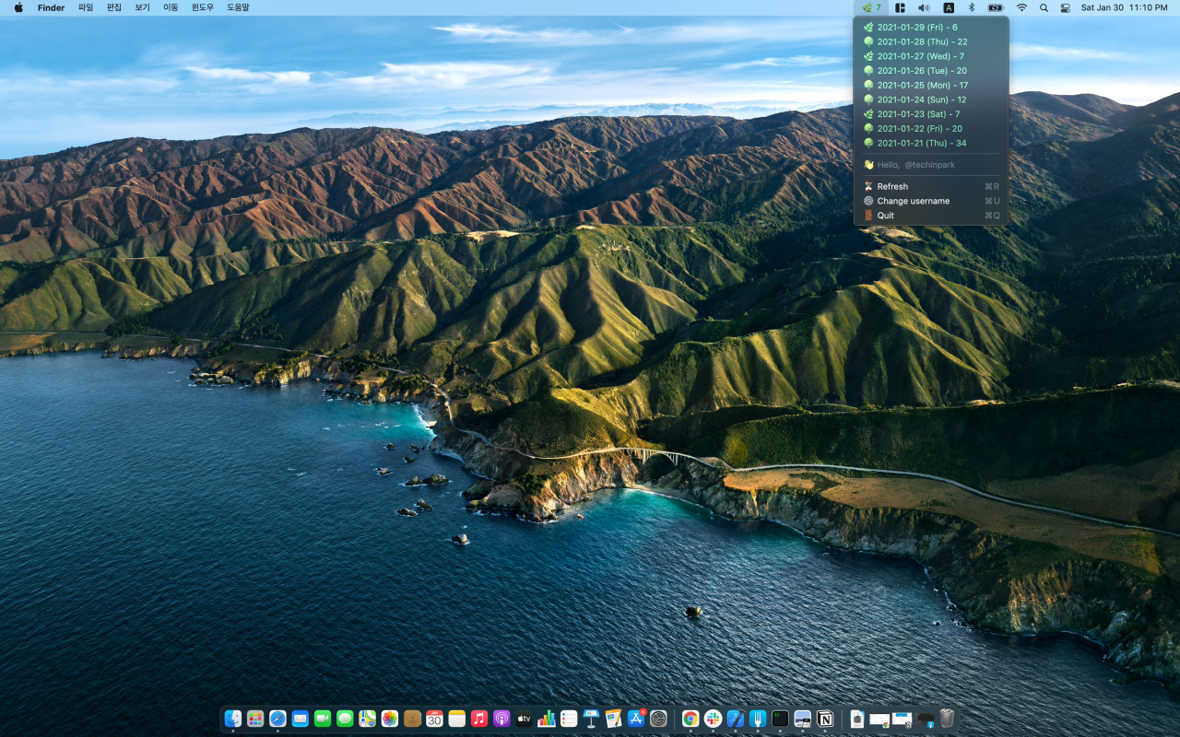Open Slack from the Dock

tap(713, 719)
